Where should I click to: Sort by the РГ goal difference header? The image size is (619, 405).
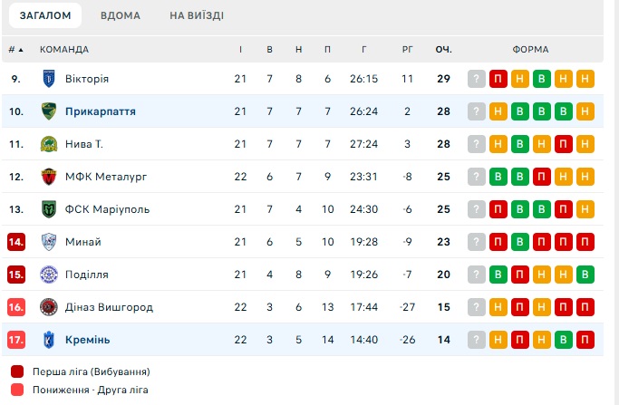point(408,49)
